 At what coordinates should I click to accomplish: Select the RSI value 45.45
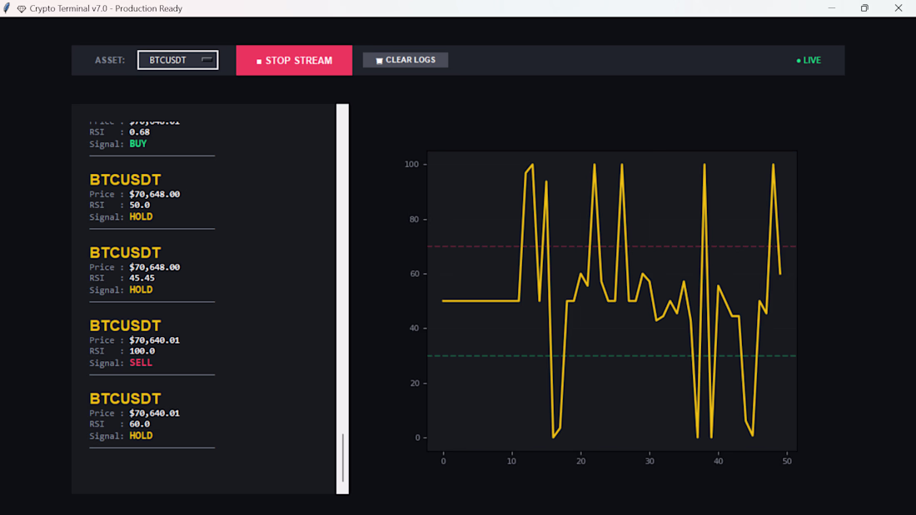[142, 278]
